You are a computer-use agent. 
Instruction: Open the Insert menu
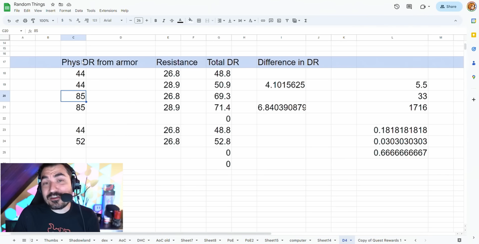(x=51, y=10)
